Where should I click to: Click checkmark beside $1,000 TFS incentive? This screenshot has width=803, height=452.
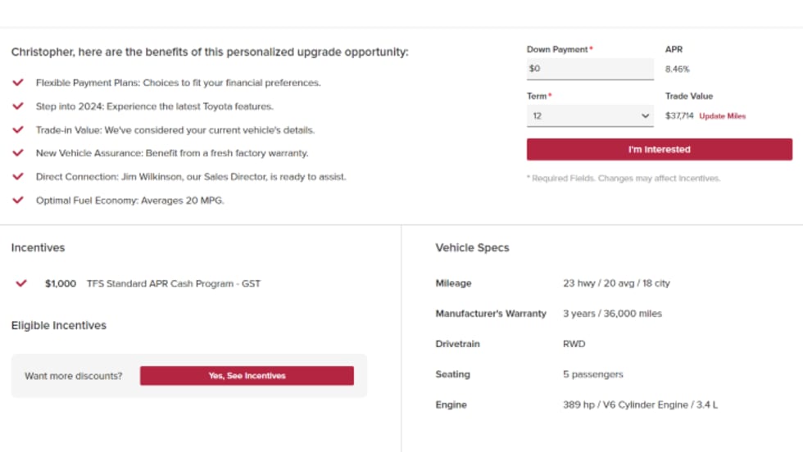[21, 283]
